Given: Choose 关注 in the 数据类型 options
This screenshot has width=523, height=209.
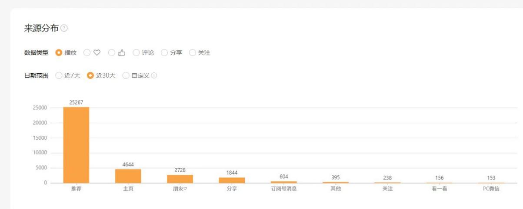Looking at the screenshot, I should [x=193, y=52].
